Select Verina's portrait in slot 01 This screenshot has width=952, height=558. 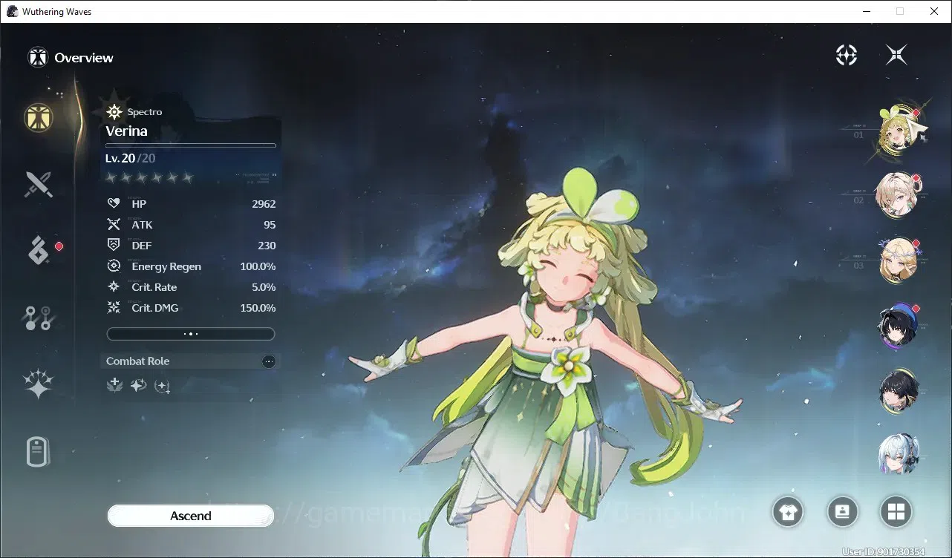899,131
